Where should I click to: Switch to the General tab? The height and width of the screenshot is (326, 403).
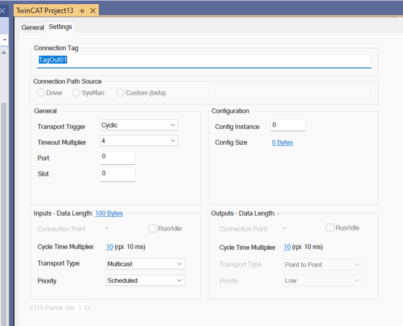[33, 27]
